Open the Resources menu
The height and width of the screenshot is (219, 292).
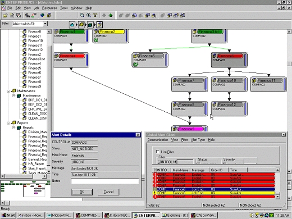[x=49, y=8]
